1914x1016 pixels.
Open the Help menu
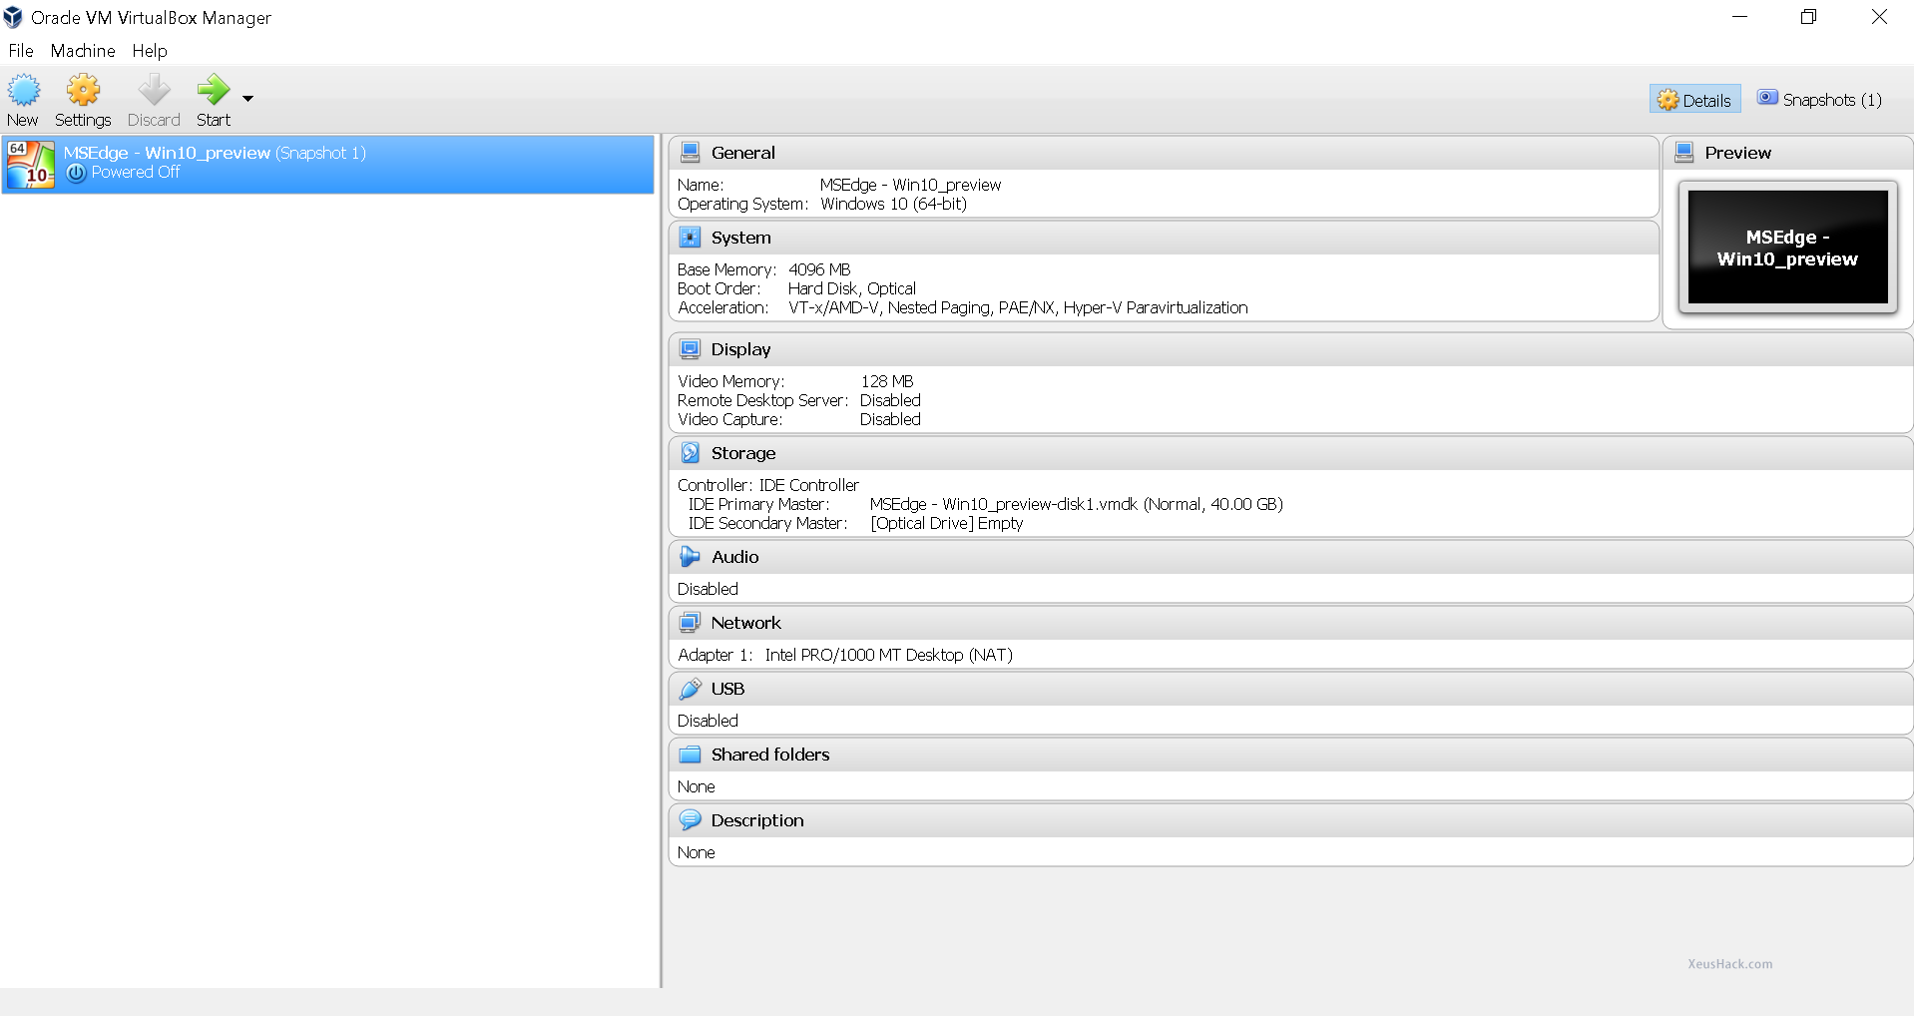150,51
